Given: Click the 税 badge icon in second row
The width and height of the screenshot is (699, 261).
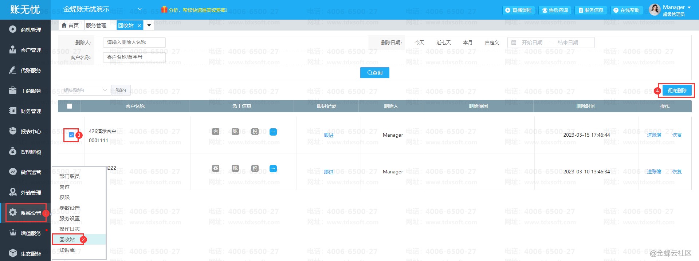Looking at the screenshot, I should (255, 168).
